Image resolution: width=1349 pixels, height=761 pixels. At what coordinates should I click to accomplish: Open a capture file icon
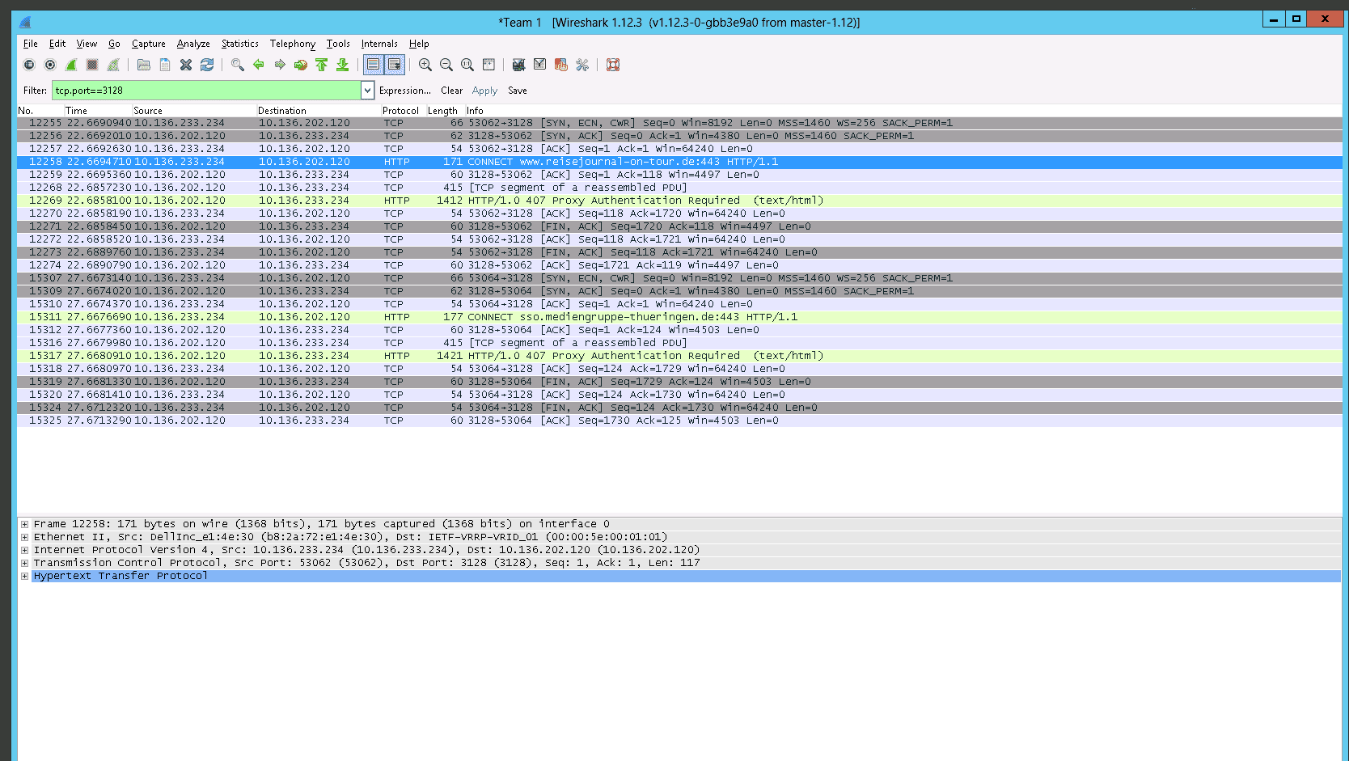[144, 65]
